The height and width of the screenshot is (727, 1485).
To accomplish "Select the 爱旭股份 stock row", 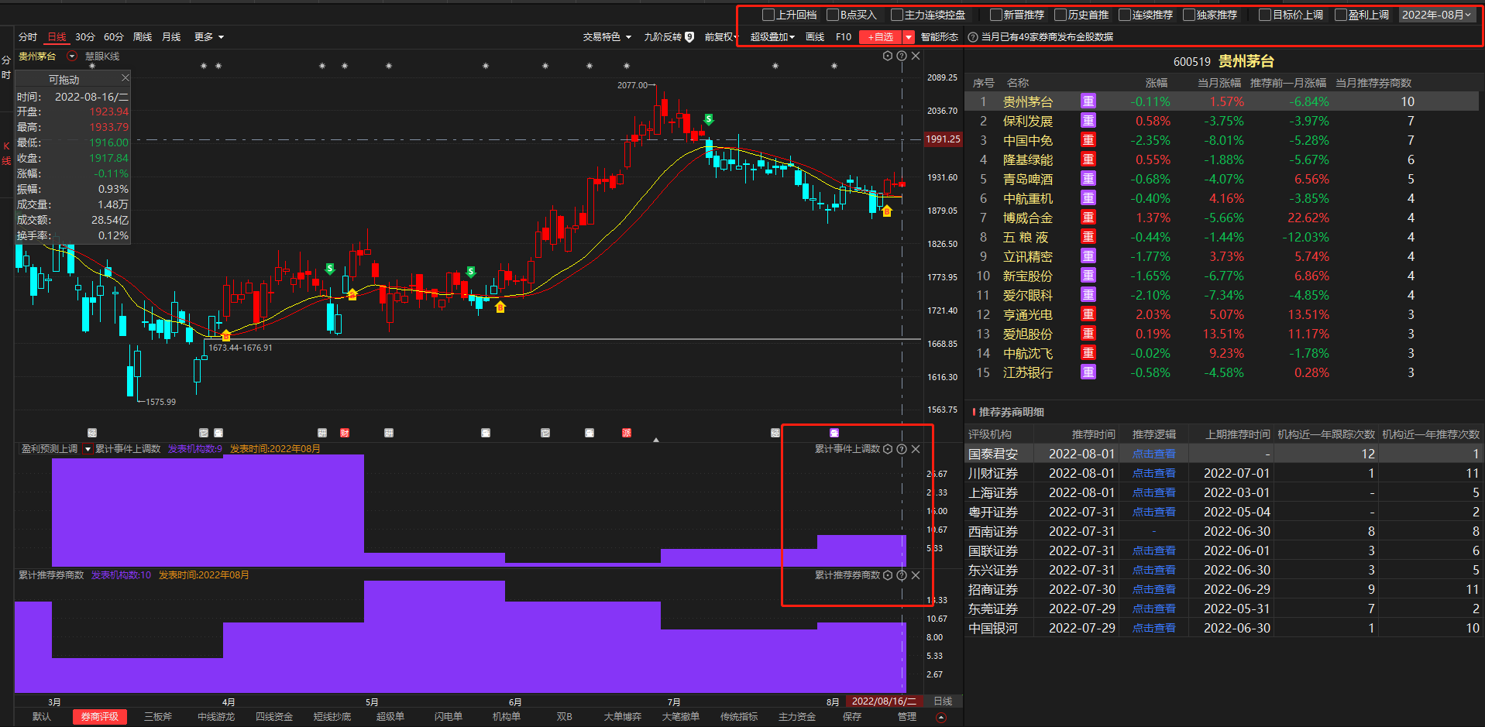I will point(1222,334).
